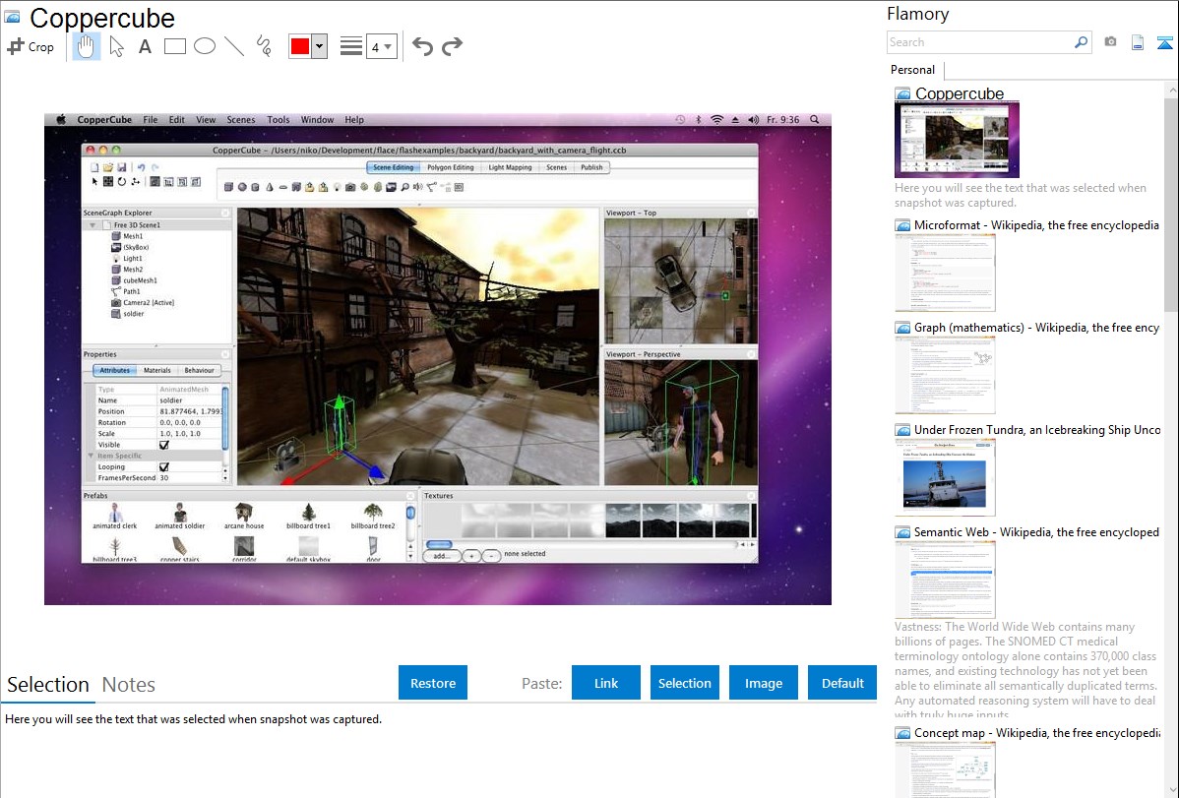Select the Crop tool
This screenshot has width=1179, height=798.
[x=31, y=46]
